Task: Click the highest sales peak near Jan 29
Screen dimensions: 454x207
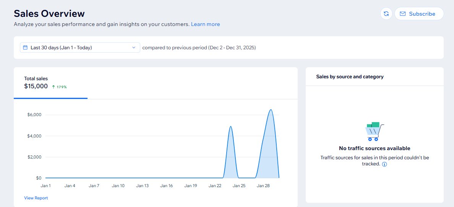Action: 271,110
